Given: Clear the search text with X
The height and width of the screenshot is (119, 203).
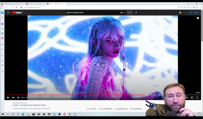Looking at the screenshot, I should coord(125,13).
